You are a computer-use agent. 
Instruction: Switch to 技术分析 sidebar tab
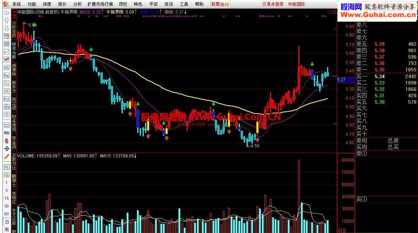coord(14,50)
